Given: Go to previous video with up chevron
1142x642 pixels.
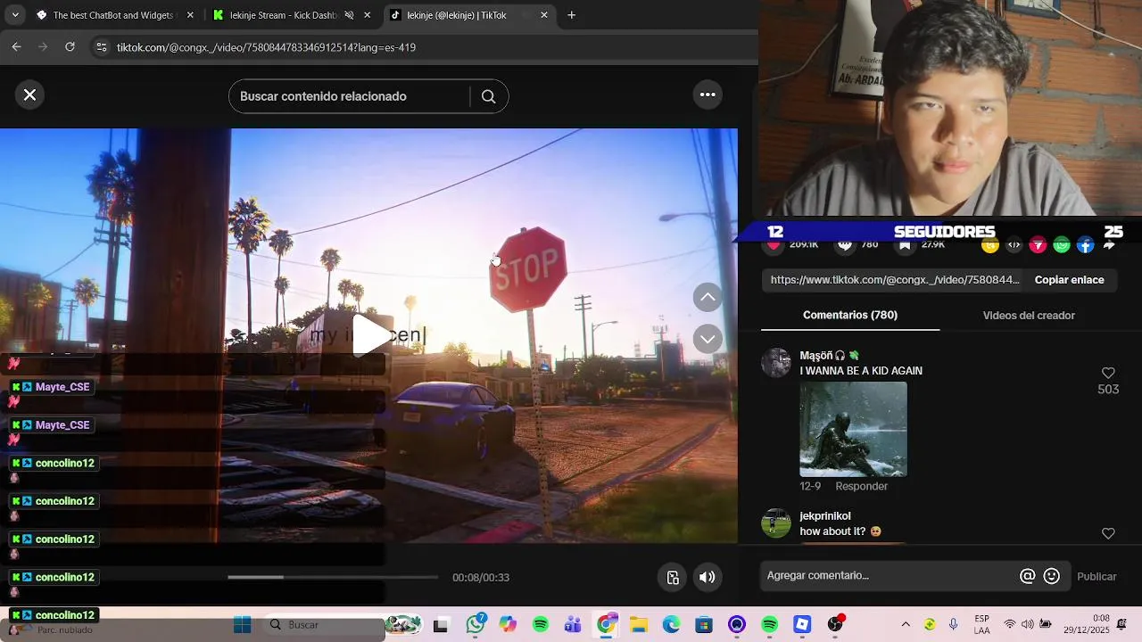Looking at the screenshot, I should [x=708, y=298].
